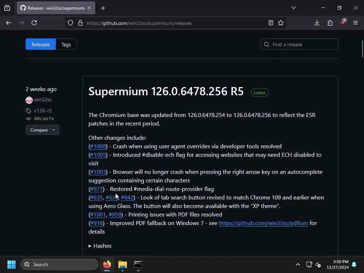Open issue #1008 link
Screen dimensions: 364x273
(98, 146)
